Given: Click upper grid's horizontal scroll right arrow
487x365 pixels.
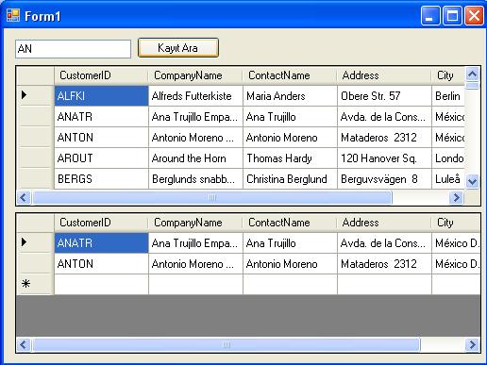Looking at the screenshot, I should pos(456,197).
